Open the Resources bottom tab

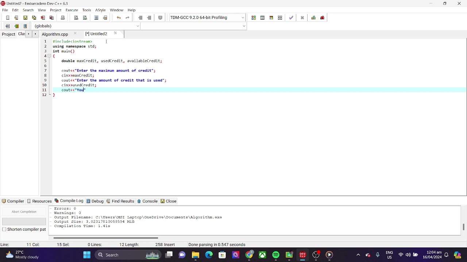point(39,201)
